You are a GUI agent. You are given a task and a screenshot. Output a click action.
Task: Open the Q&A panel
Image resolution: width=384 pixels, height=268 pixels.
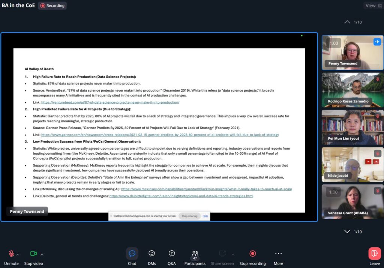[x=172, y=257]
